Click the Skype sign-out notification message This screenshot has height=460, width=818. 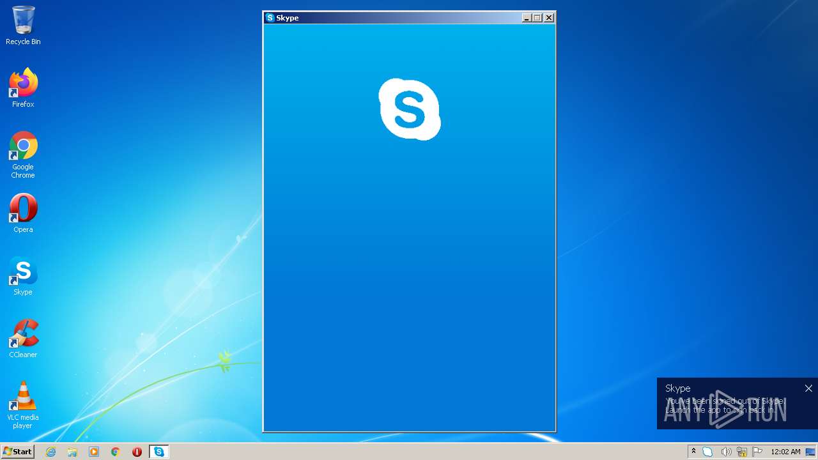[725, 405]
